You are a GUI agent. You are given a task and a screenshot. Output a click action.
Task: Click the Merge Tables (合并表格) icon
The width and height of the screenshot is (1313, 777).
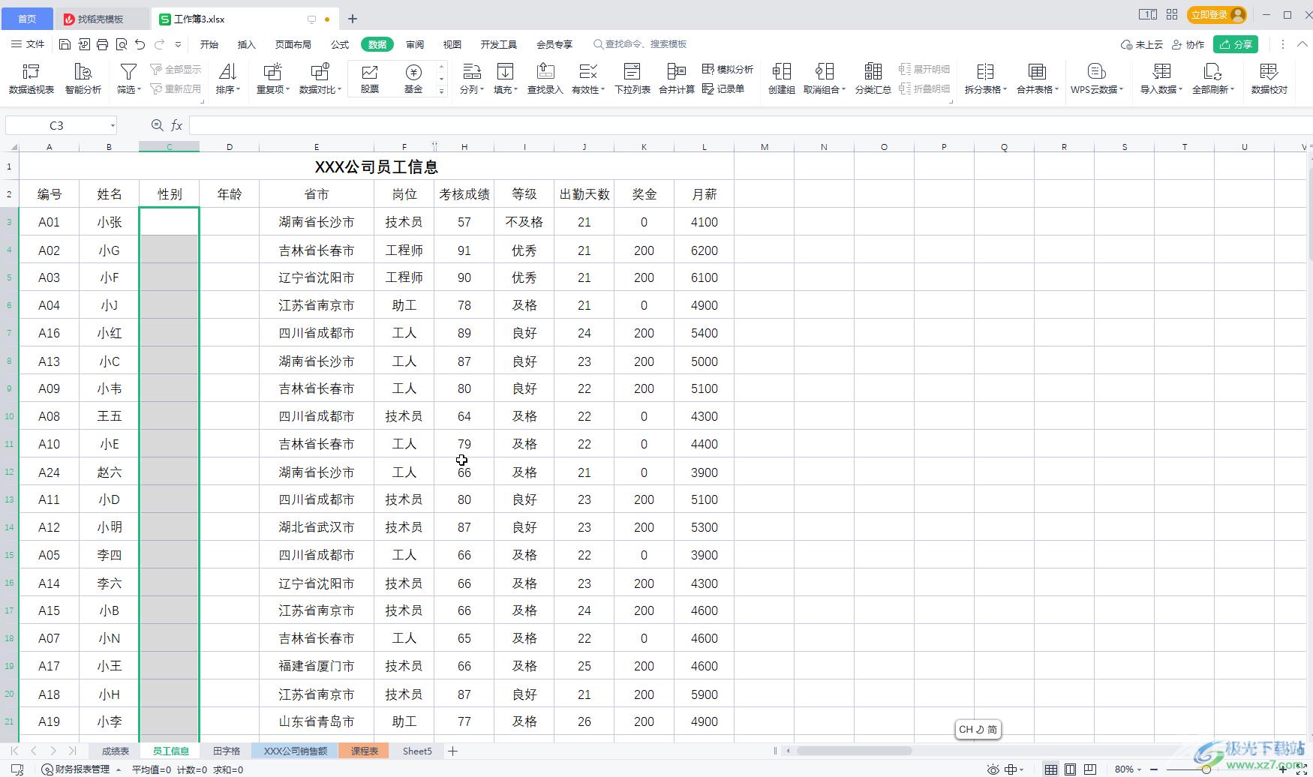pyautogui.click(x=1037, y=72)
